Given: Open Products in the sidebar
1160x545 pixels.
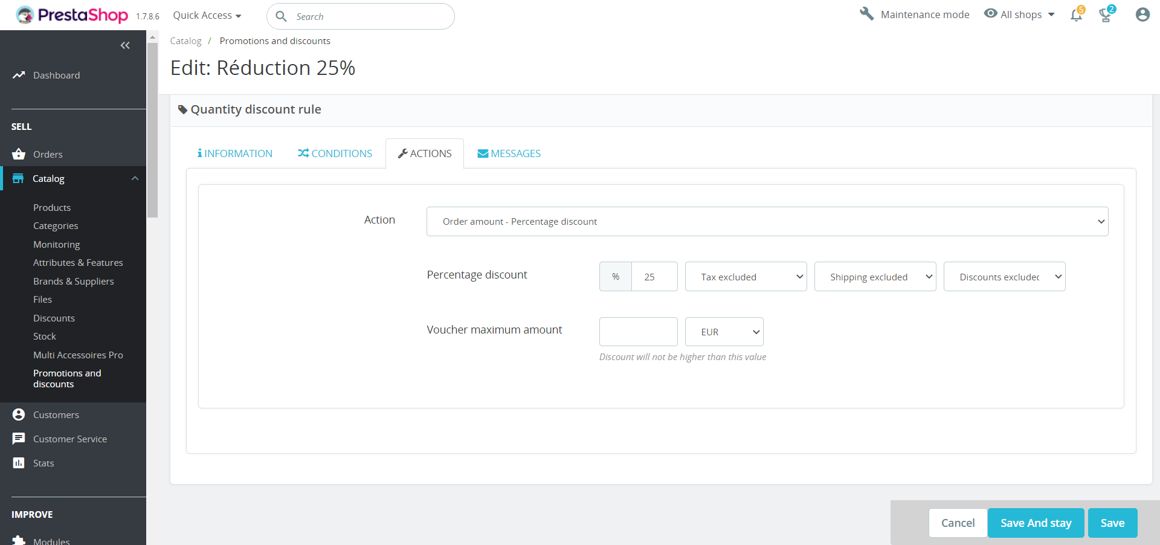Looking at the screenshot, I should 52,207.
